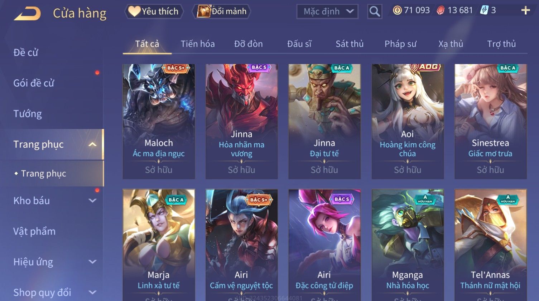Select Maloch Ác ma địa ngục skin card

[x=159, y=122]
